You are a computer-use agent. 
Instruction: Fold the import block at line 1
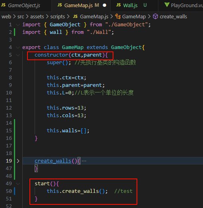point(18,25)
